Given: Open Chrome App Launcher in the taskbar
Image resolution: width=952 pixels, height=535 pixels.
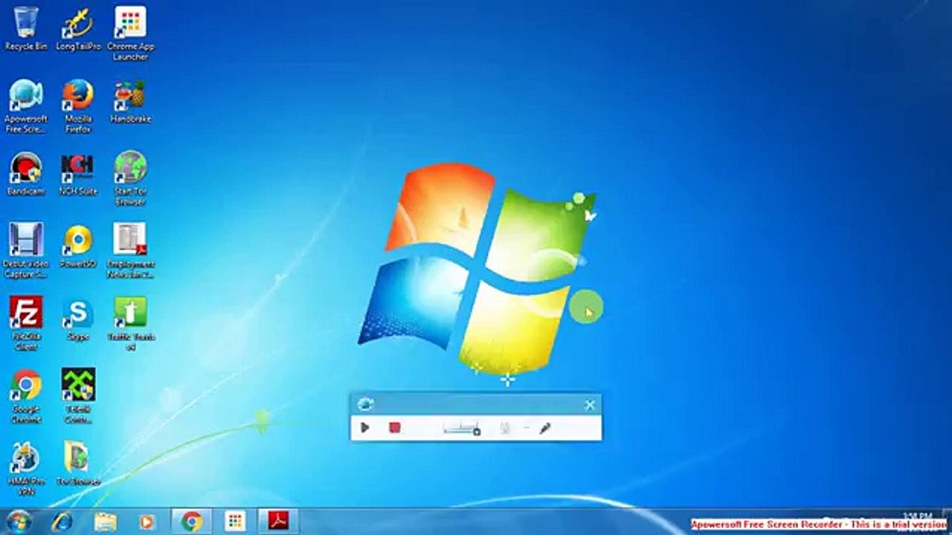Looking at the screenshot, I should click(235, 522).
